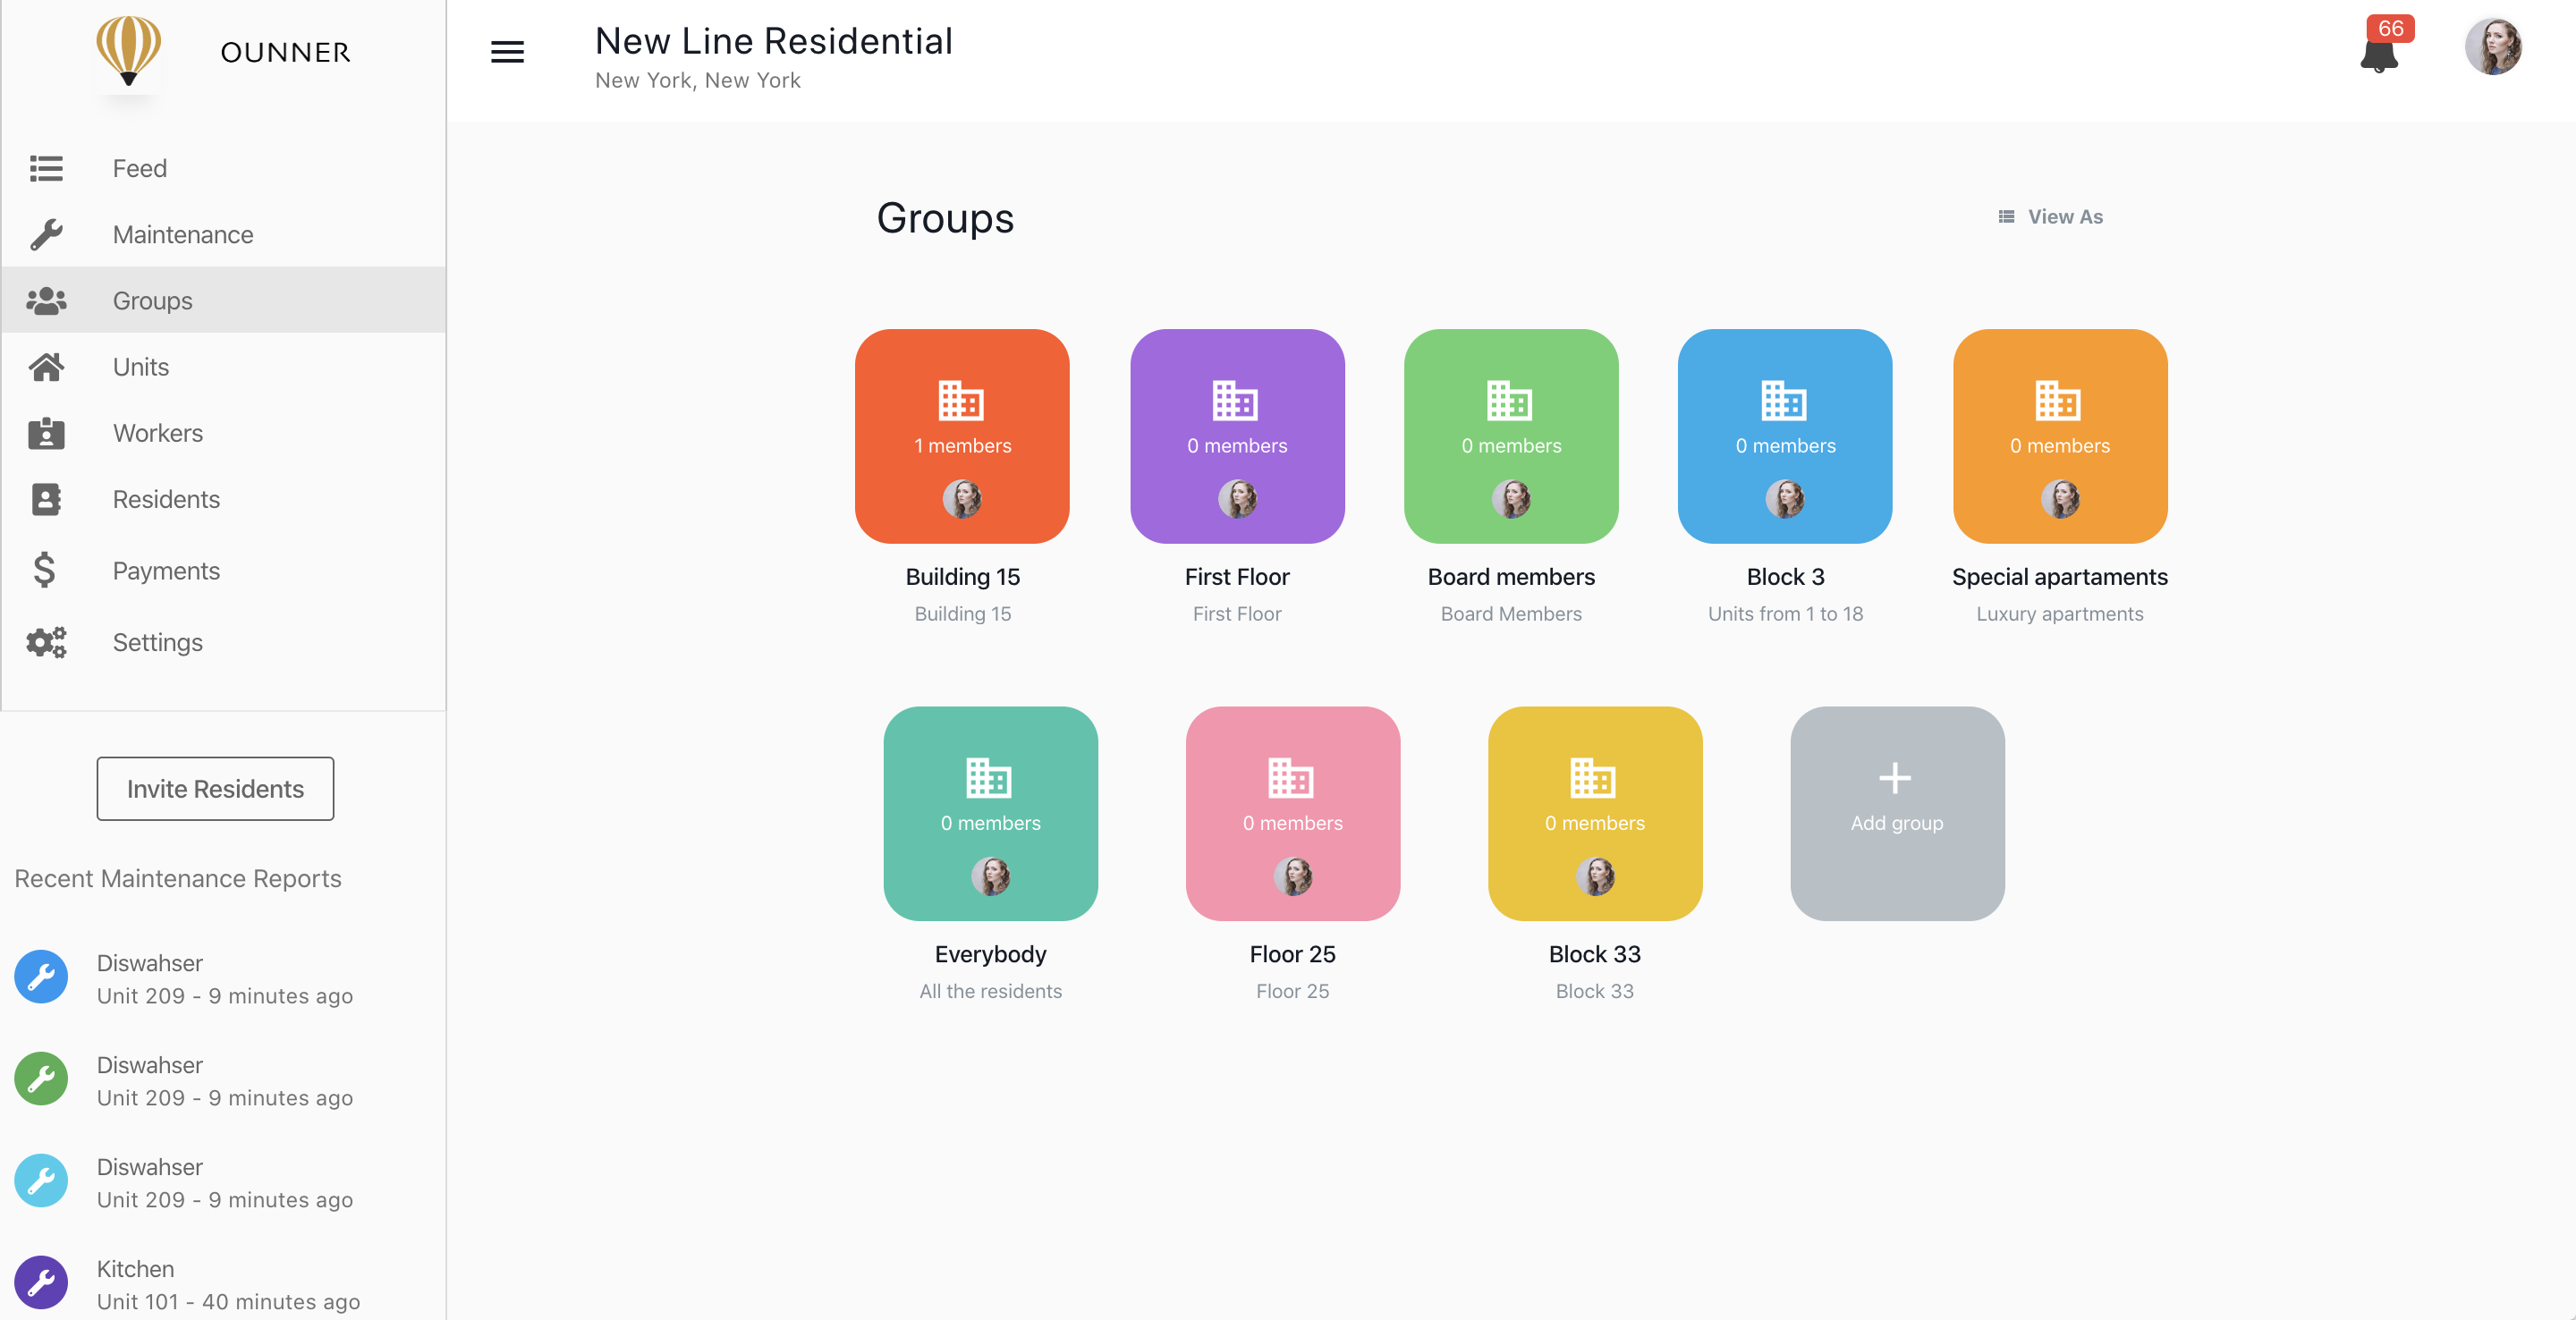
Task: Click the Feed navigation icon
Action: [x=46, y=166]
